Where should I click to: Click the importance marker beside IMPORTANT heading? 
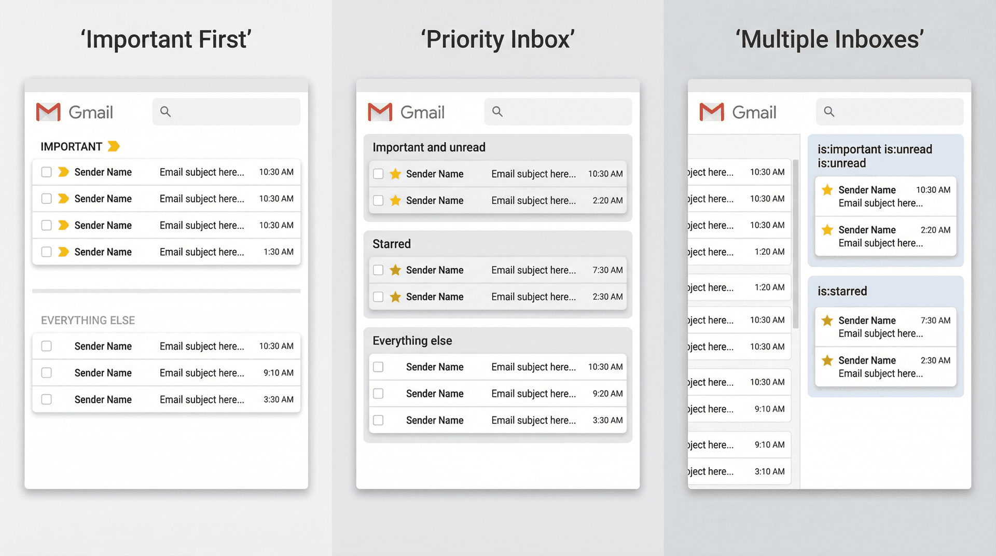114,146
